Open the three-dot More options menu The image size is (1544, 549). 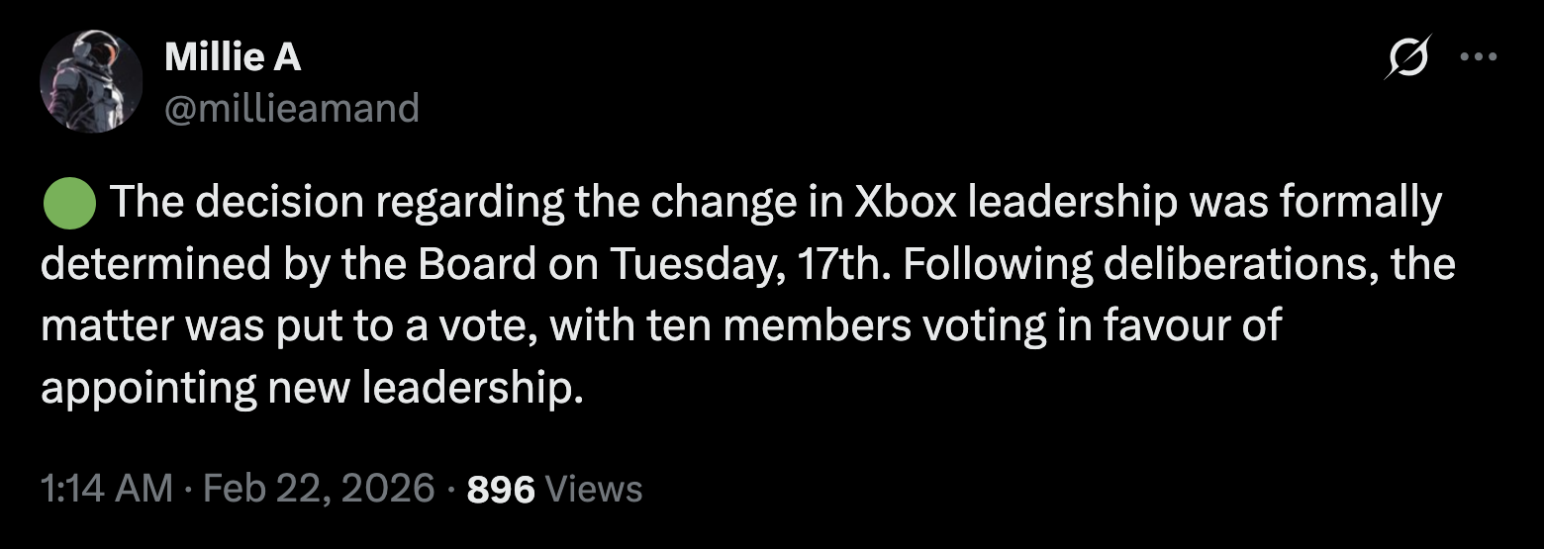click(1479, 57)
